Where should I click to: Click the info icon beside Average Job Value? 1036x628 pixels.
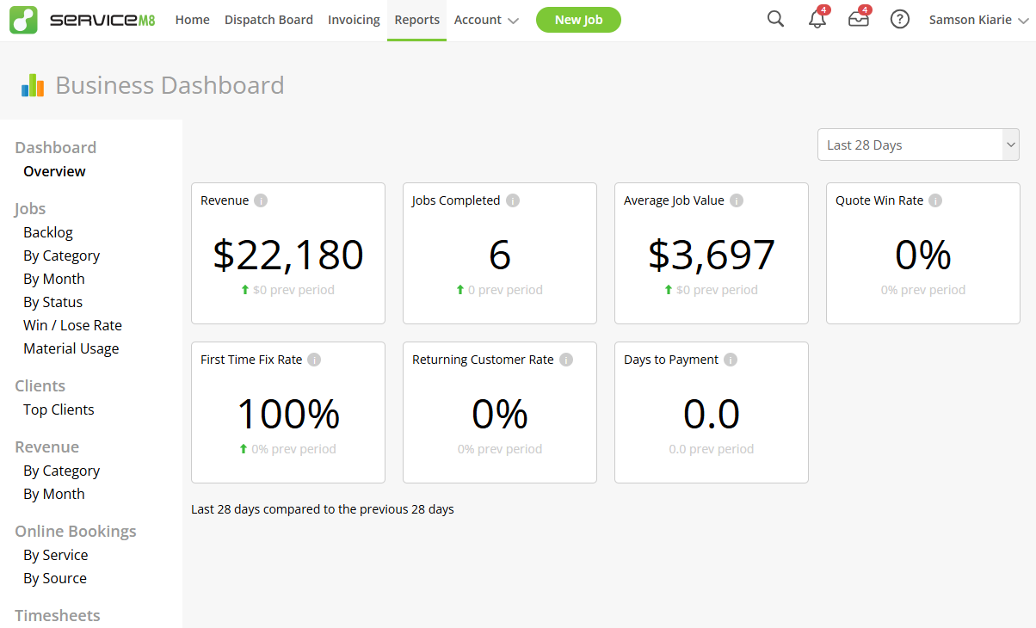(x=737, y=200)
